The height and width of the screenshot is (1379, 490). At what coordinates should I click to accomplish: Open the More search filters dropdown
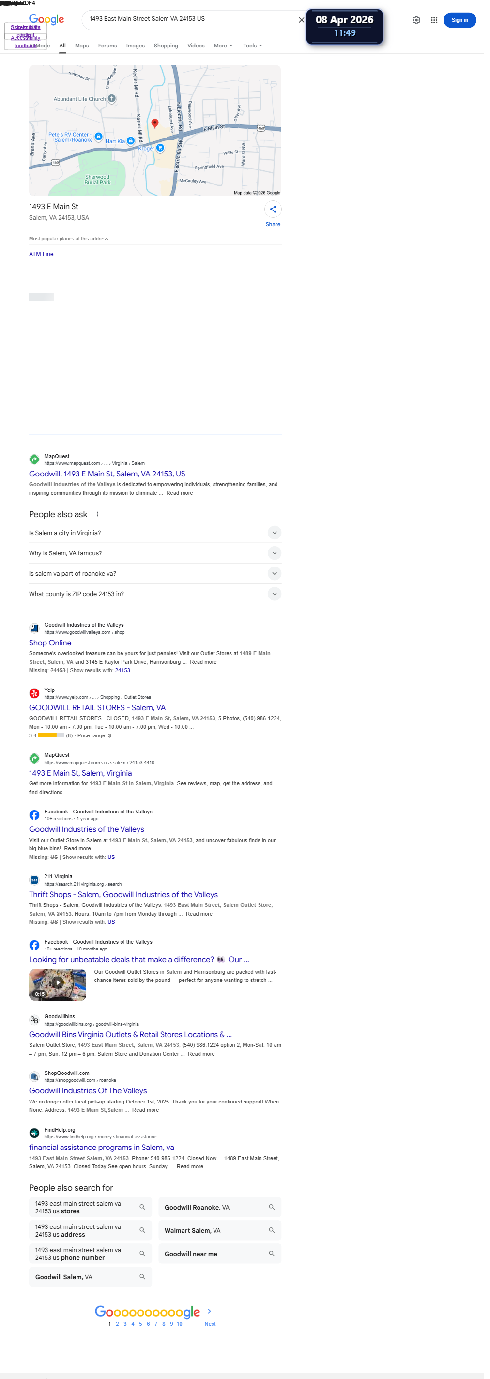226,46
